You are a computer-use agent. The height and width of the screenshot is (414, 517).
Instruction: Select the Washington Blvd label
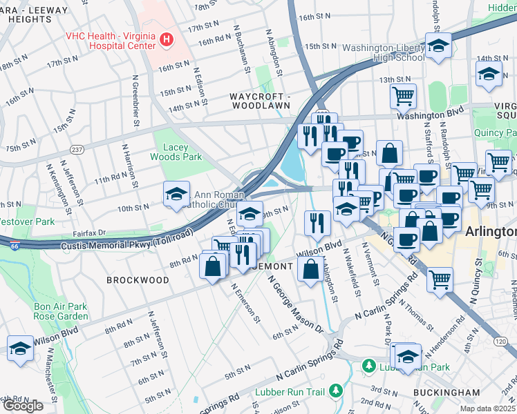pyautogui.click(x=431, y=112)
